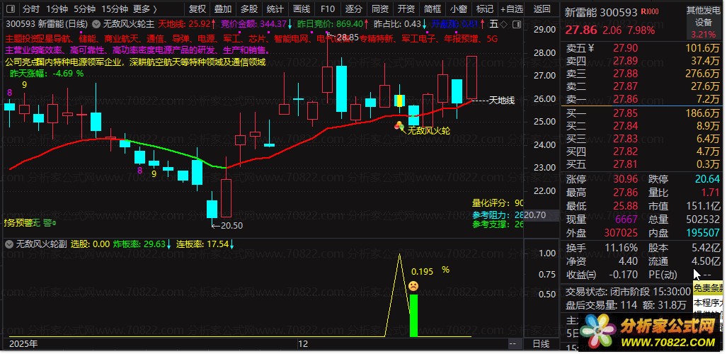
Task: Click the 参考支撑 support text
Action: (498, 224)
